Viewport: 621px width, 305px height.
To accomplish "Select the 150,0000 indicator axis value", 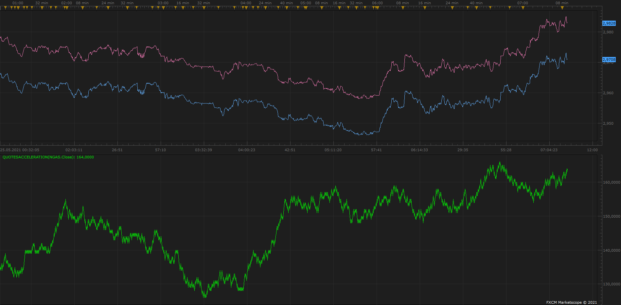I will pyautogui.click(x=612, y=216).
